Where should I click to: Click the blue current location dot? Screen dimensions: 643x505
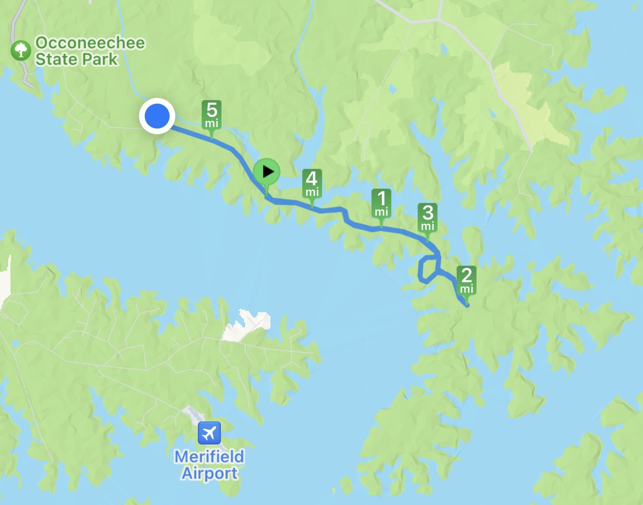click(157, 116)
